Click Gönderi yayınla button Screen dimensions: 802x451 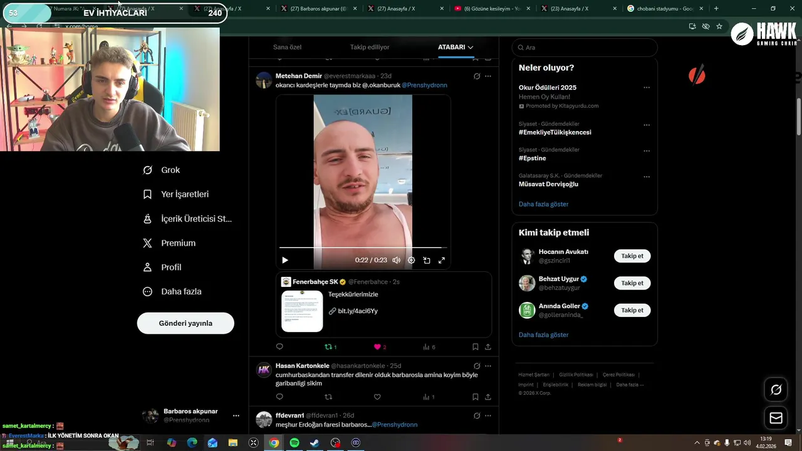coord(185,323)
